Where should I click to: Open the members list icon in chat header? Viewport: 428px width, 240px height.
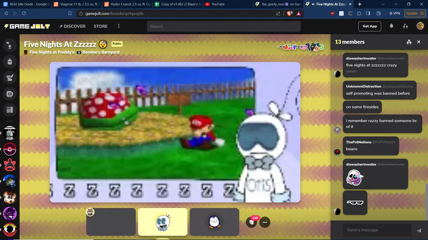pyautogui.click(x=409, y=42)
